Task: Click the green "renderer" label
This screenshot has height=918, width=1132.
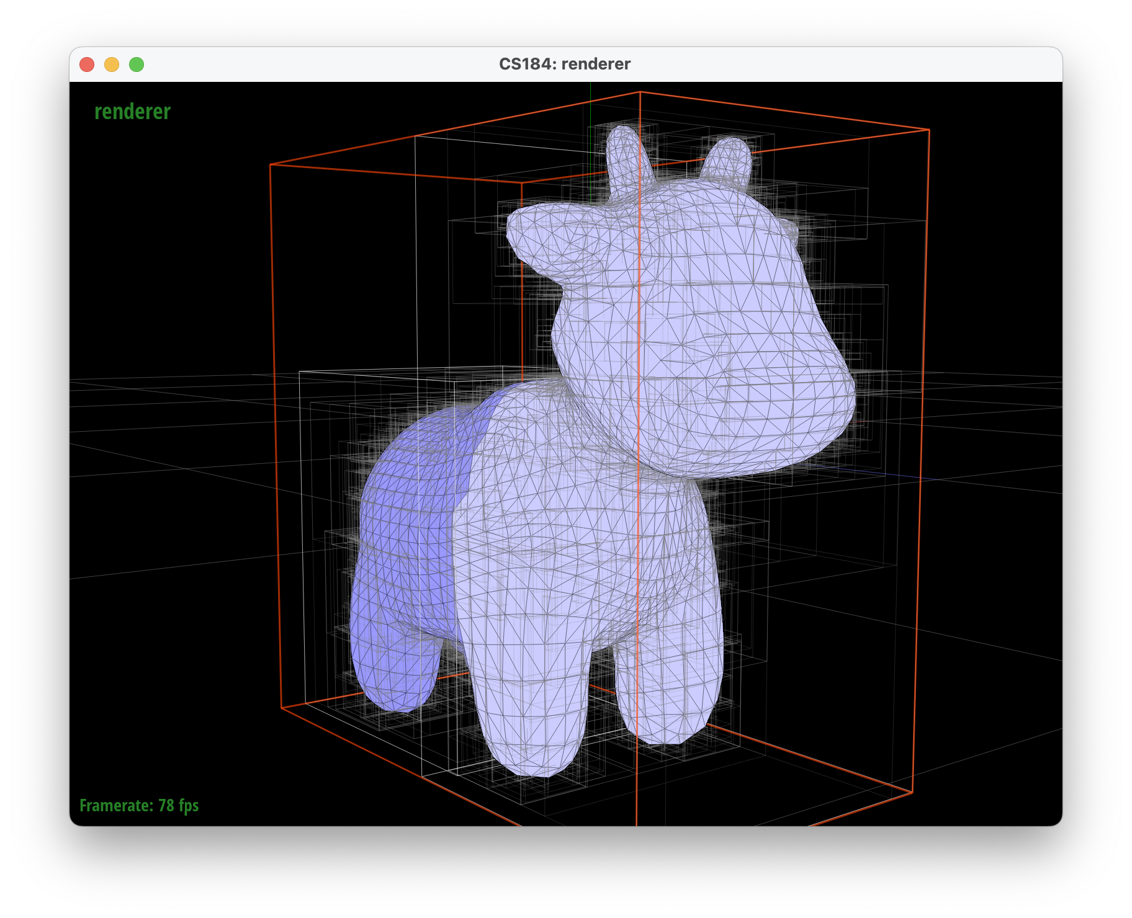Action: [x=132, y=112]
